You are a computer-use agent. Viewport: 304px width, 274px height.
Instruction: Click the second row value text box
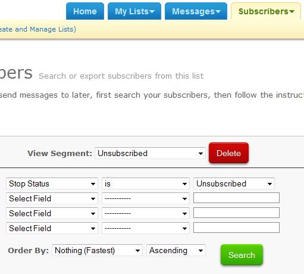(x=236, y=198)
